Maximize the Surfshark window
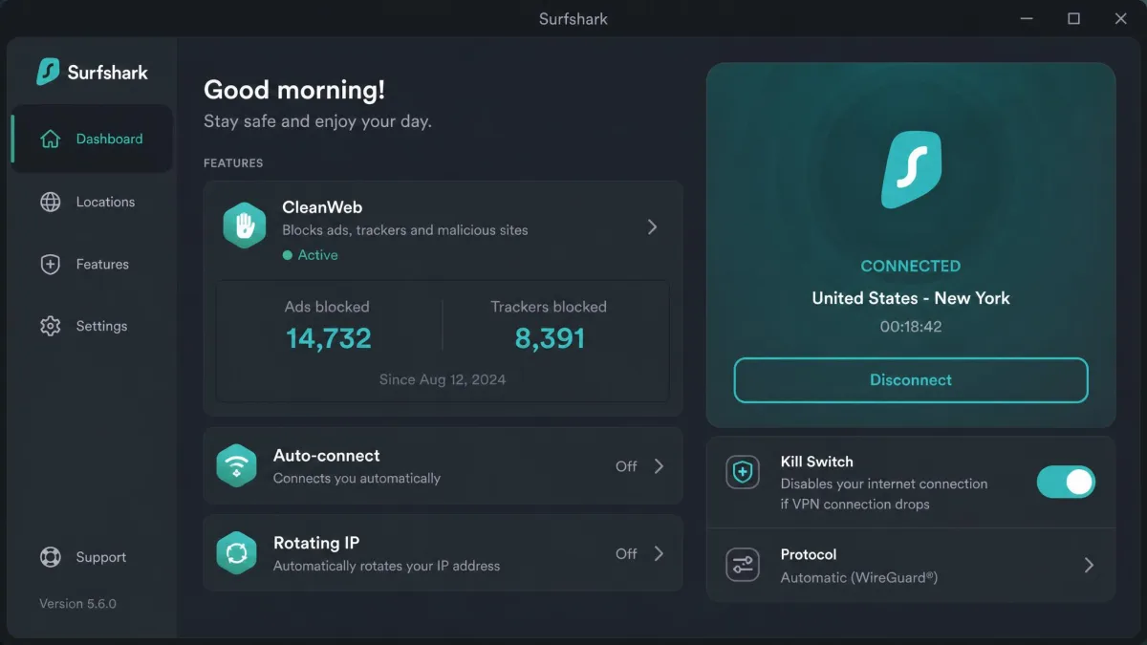The height and width of the screenshot is (645, 1147). (x=1073, y=19)
